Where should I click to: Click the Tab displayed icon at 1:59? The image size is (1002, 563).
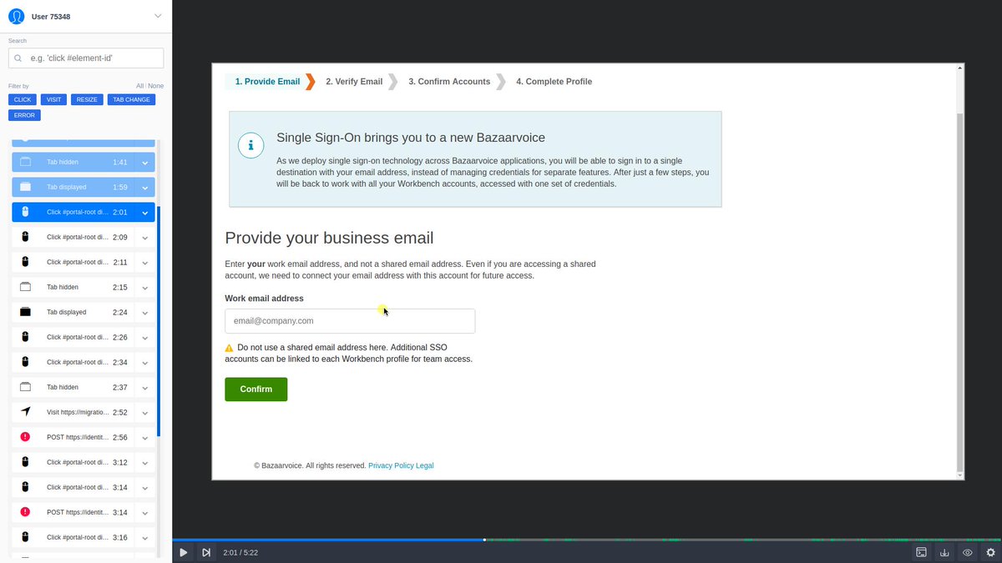click(25, 187)
